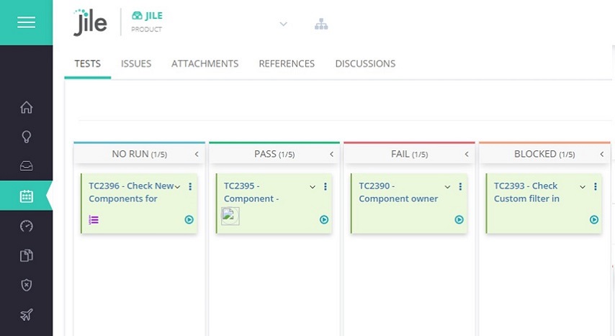Open the hamburger menu

tap(26, 22)
